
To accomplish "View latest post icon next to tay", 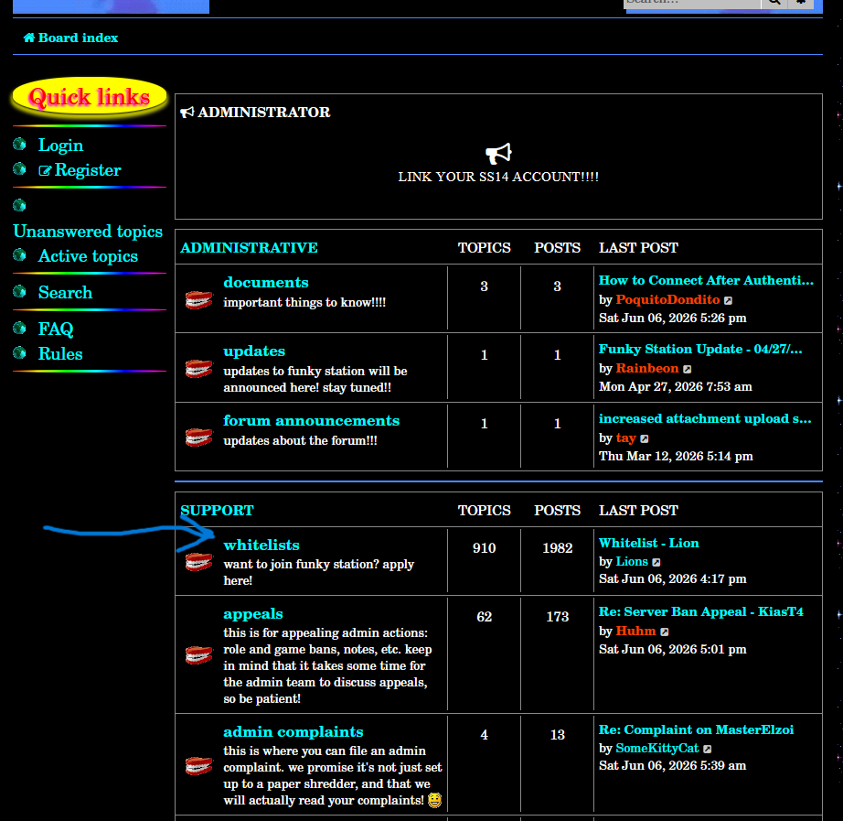I will coord(645,438).
